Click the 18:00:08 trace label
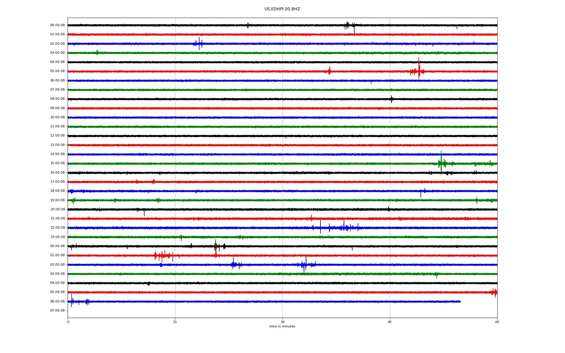The height and width of the screenshot is (353, 565). [x=57, y=191]
